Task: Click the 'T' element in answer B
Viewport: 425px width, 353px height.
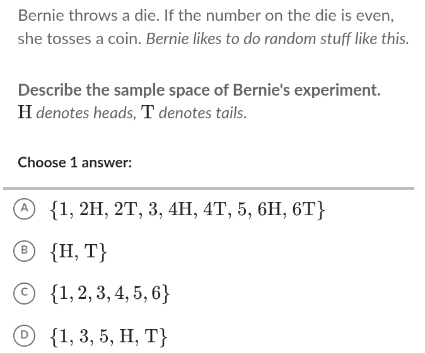Action: pyautogui.click(x=92, y=252)
